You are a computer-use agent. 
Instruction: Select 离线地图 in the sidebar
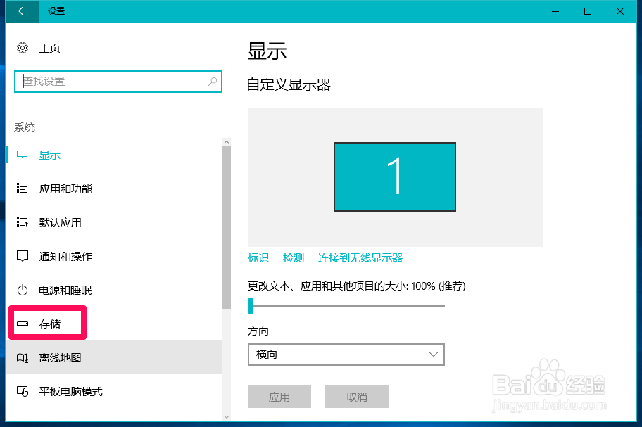click(x=114, y=357)
